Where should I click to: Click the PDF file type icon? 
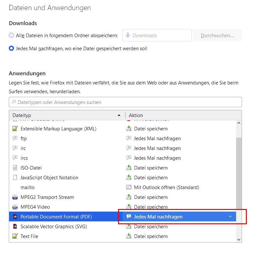15,217
